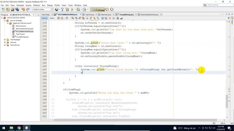Click the Debug Project icon
The height and width of the screenshot is (131, 234).
[x=78, y=9]
